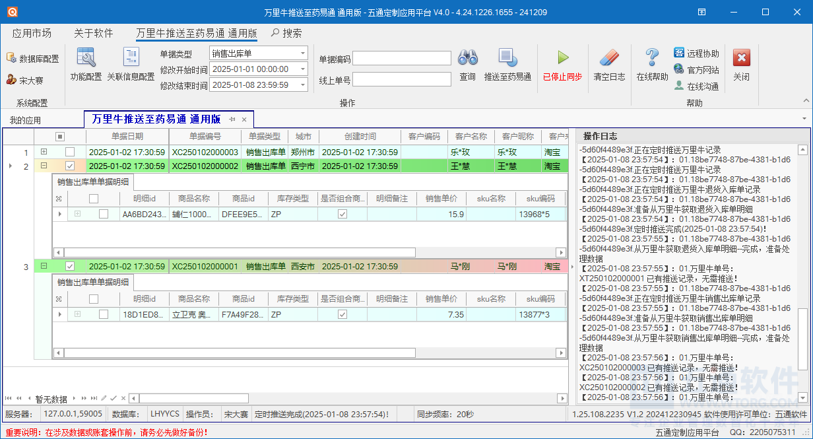
Task: Collapse row 2 XC250102000002 details
Action: (44, 166)
